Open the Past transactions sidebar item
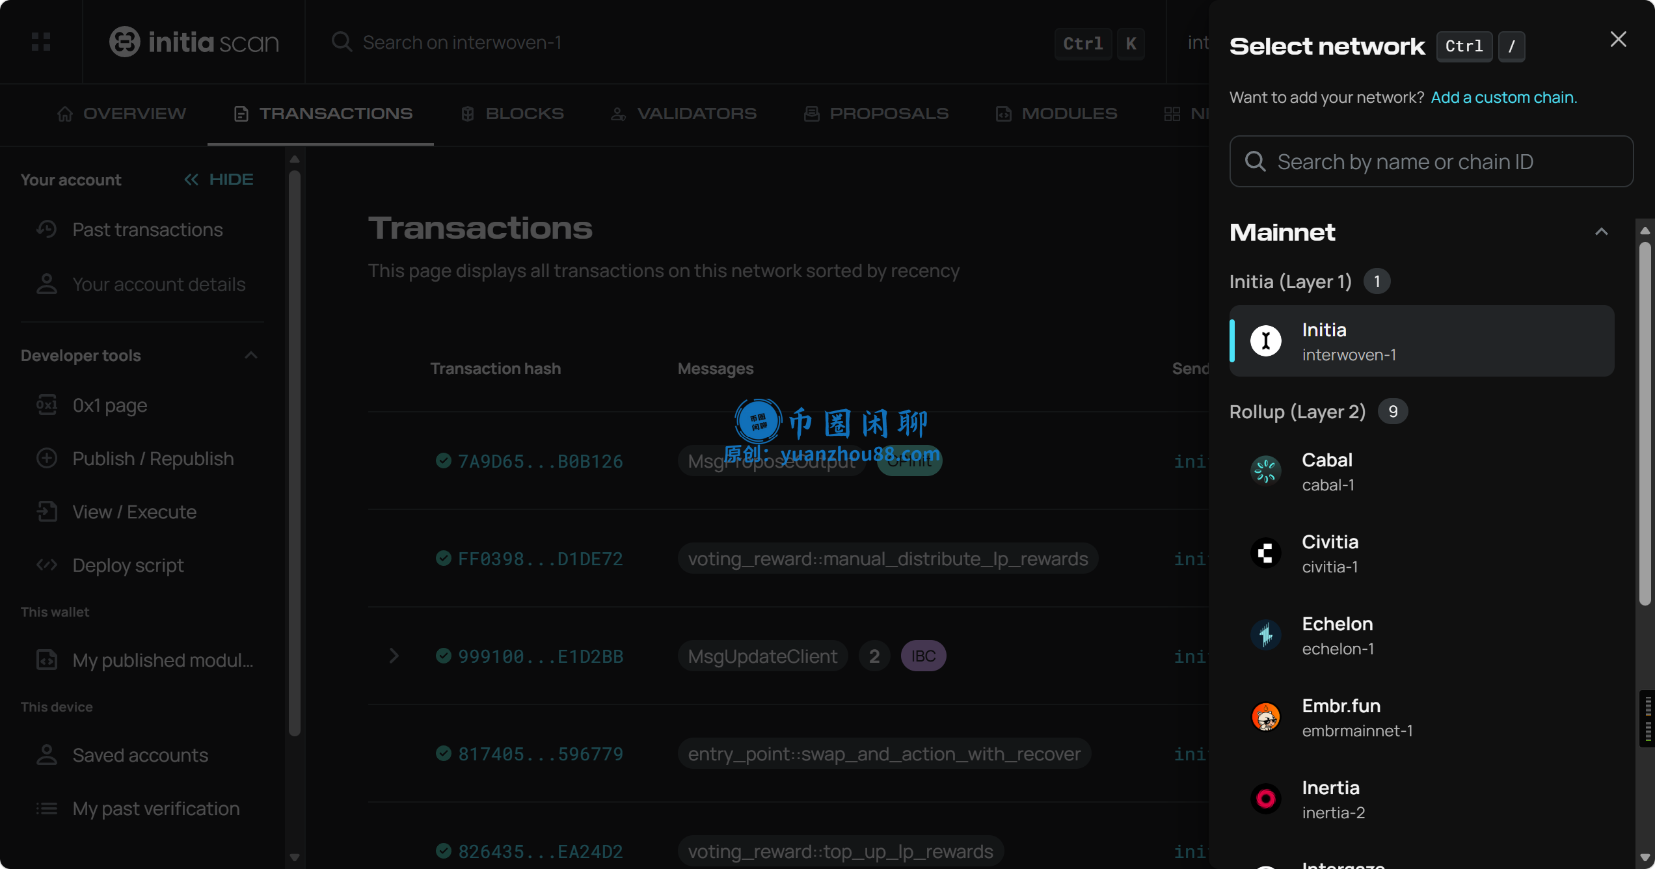Viewport: 1655px width, 869px height. coord(147,230)
